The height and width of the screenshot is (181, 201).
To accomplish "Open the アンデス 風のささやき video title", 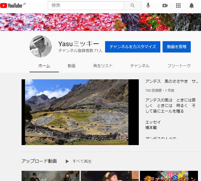I will click(172, 81).
